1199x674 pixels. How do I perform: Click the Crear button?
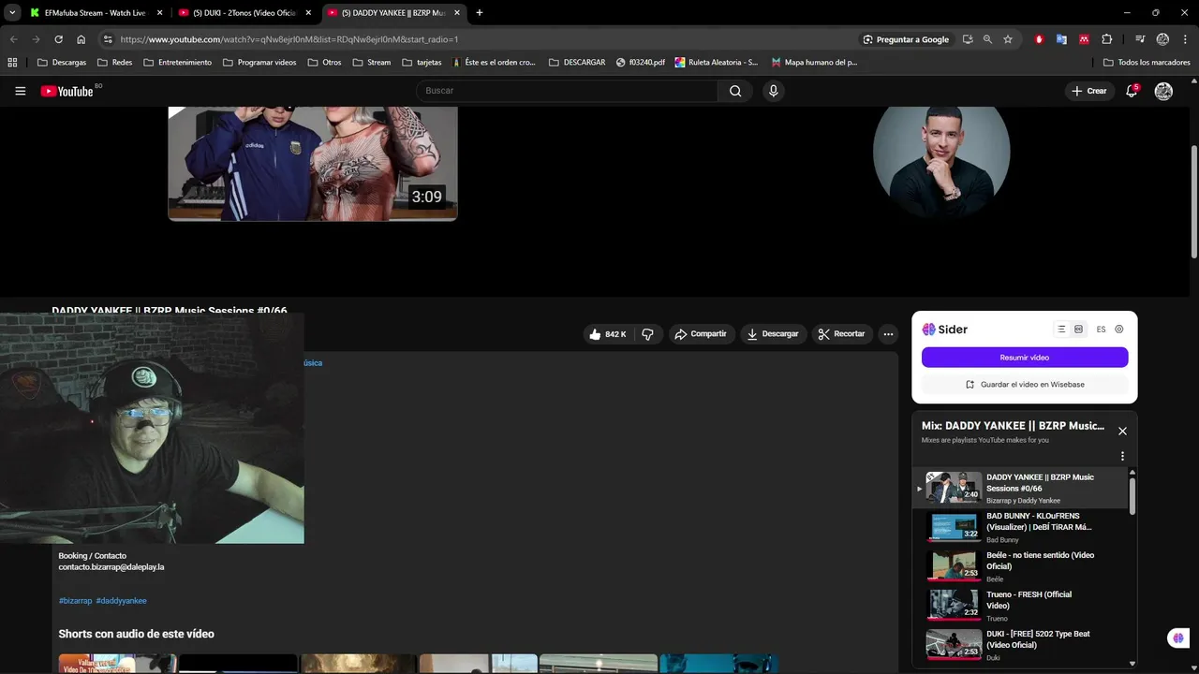1089,91
